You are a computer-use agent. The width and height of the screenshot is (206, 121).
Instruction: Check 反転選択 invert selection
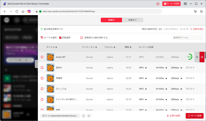tap(65, 38)
